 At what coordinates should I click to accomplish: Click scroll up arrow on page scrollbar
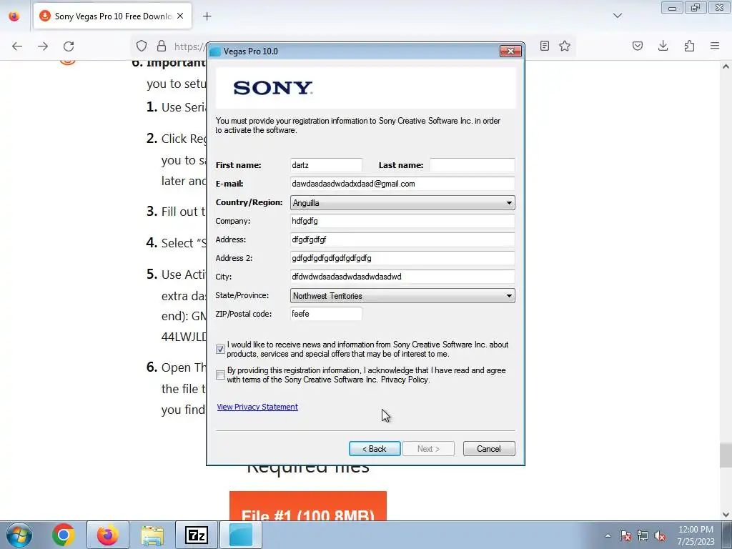(x=726, y=66)
